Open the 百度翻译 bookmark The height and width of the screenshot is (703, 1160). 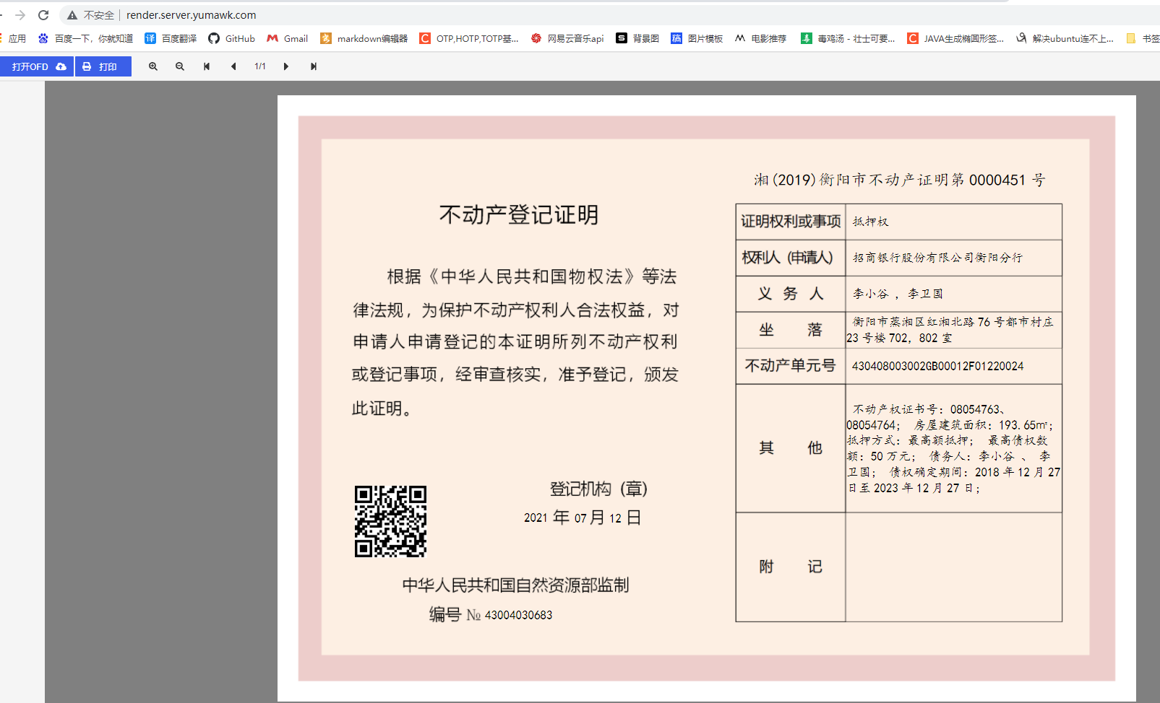point(171,38)
